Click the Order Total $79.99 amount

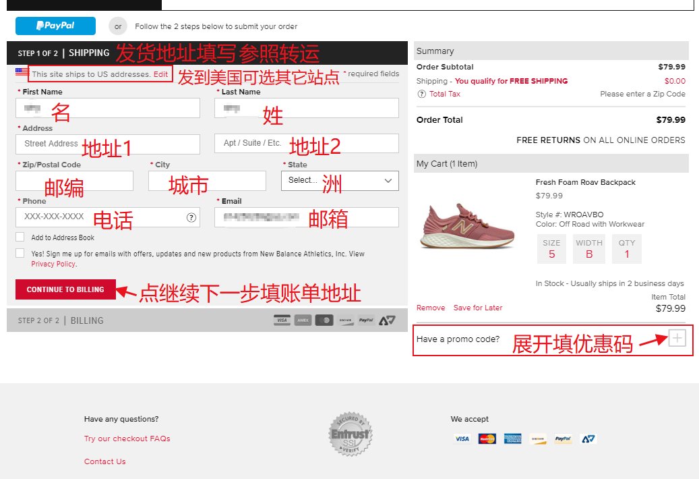click(x=671, y=120)
